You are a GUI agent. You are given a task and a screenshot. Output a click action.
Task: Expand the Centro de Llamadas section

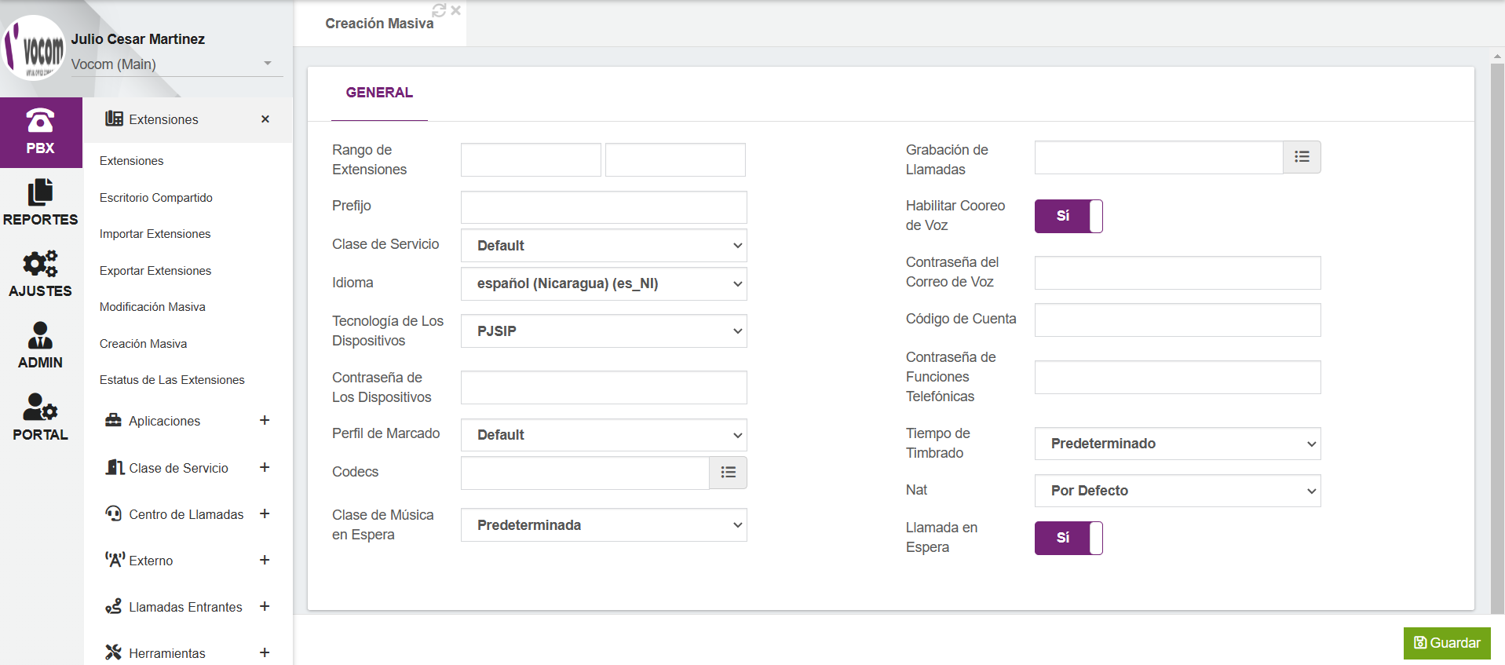[x=265, y=514]
